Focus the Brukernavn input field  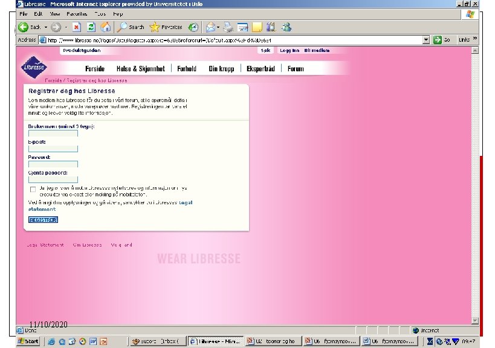point(53,133)
